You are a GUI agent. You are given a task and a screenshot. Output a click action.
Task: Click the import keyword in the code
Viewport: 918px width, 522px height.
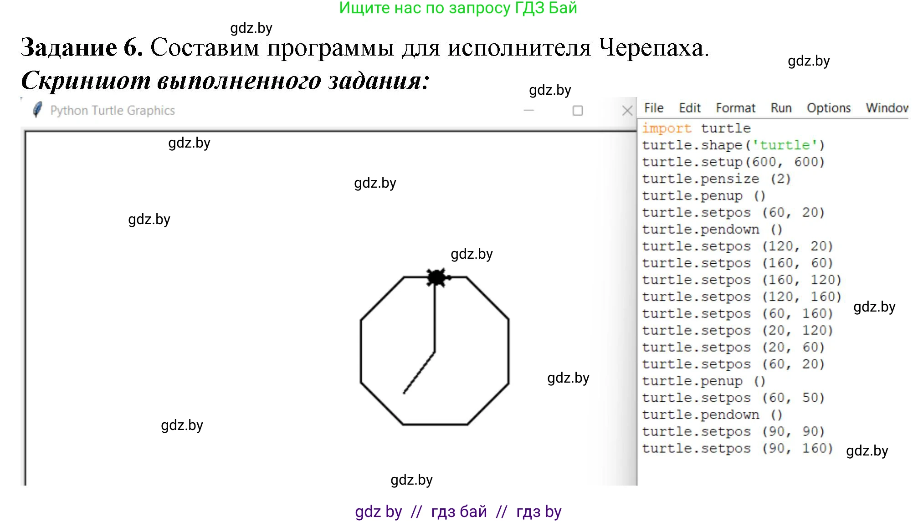(667, 128)
